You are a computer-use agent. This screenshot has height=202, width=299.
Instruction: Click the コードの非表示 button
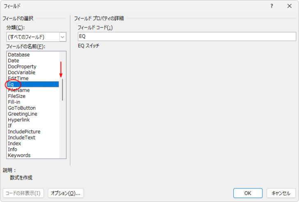[x=23, y=193]
